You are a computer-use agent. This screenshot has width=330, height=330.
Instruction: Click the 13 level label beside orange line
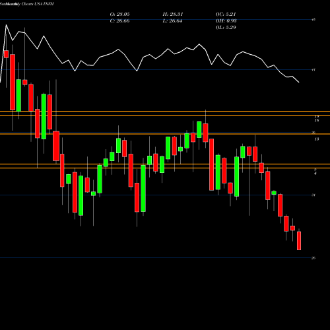(x=317, y=139)
